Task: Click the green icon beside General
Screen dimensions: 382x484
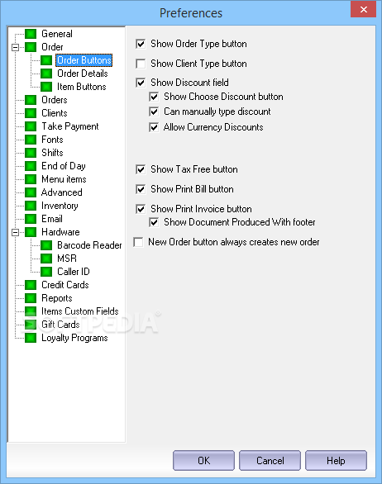Action: click(x=31, y=34)
